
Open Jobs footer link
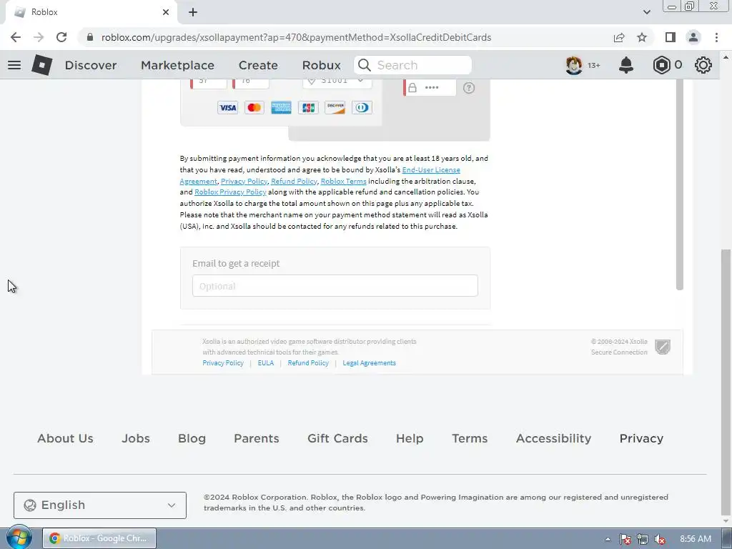tap(136, 438)
